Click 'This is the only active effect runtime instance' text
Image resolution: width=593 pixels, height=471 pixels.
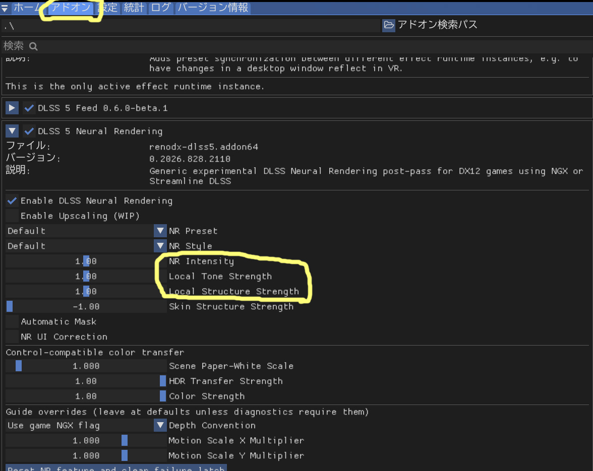pos(135,87)
